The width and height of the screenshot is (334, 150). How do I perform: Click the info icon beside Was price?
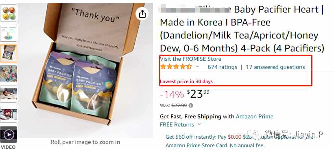(191, 105)
